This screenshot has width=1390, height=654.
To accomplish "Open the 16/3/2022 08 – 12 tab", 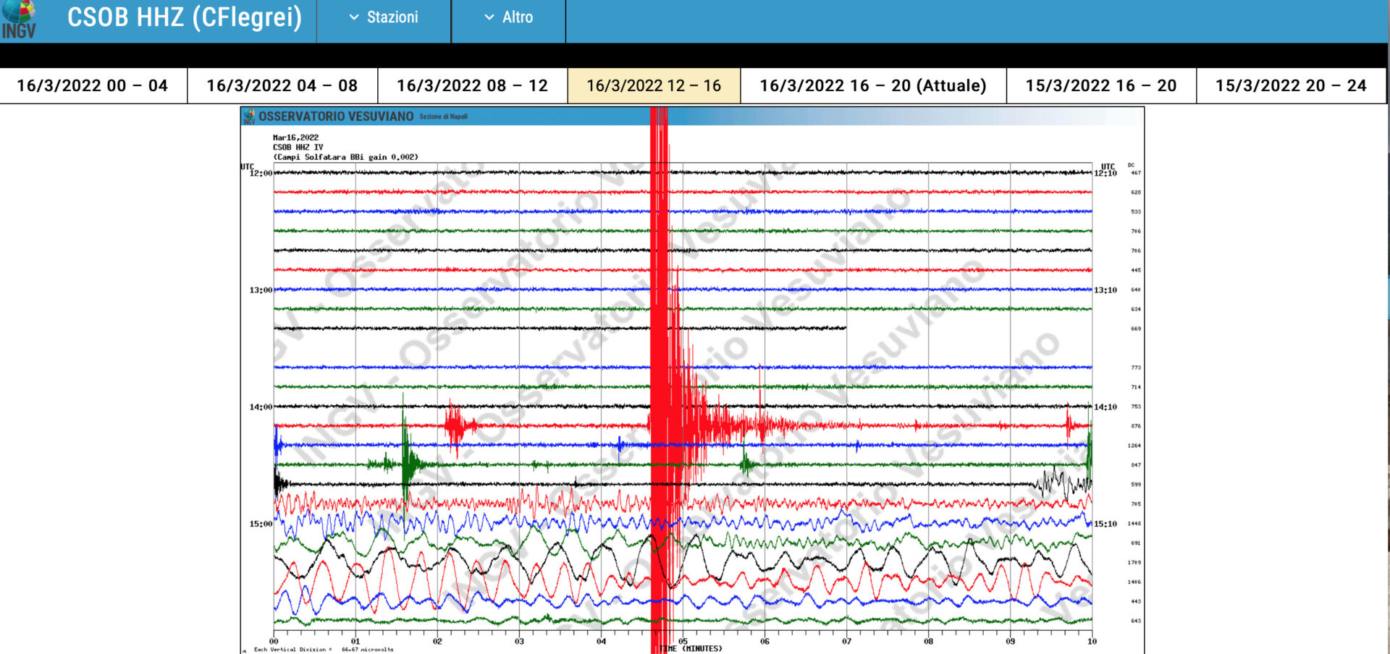I will pos(472,86).
